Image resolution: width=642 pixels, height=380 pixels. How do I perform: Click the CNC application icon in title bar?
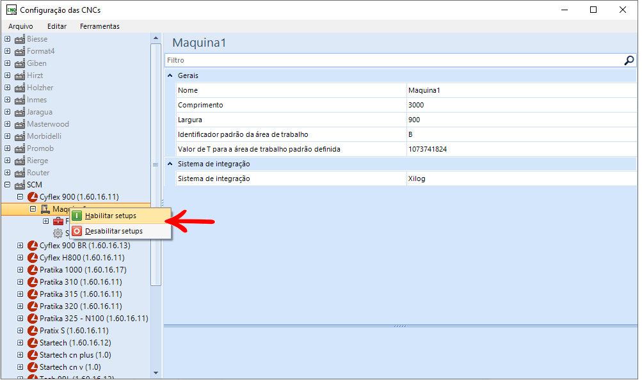click(12, 10)
